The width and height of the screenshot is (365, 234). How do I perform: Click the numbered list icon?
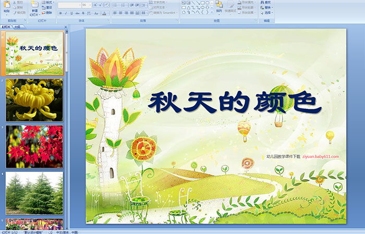click(123, 5)
